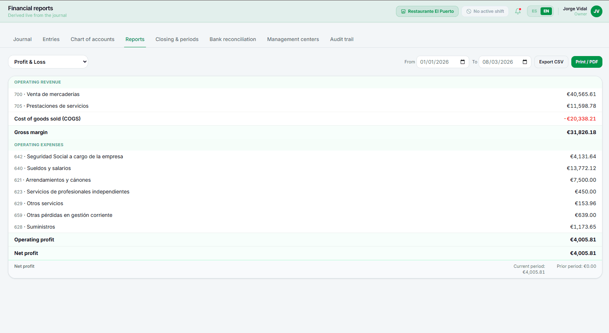Viewport: 609px width, 333px height.
Task: Click the Prior period €0.00 value
Action: (576, 266)
